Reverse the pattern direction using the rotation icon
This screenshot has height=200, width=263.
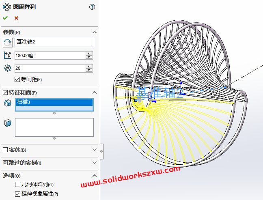(8, 43)
